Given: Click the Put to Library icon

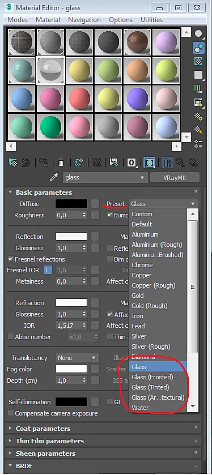Looking at the screenshot, I should pos(114,162).
